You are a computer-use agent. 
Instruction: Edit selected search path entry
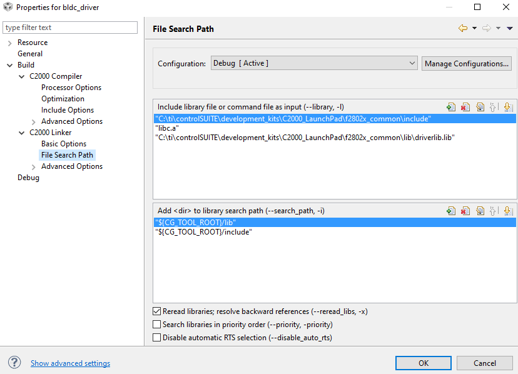pos(480,211)
